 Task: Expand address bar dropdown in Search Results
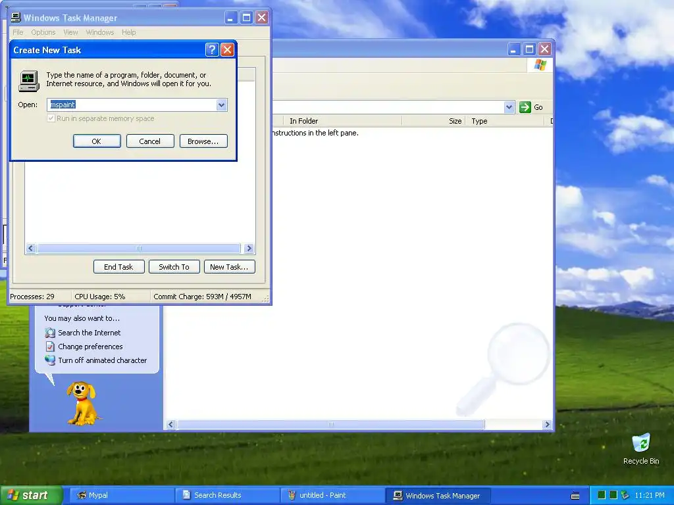click(509, 107)
